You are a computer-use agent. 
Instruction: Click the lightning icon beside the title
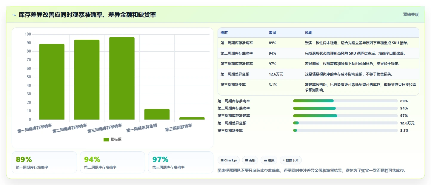14,15
